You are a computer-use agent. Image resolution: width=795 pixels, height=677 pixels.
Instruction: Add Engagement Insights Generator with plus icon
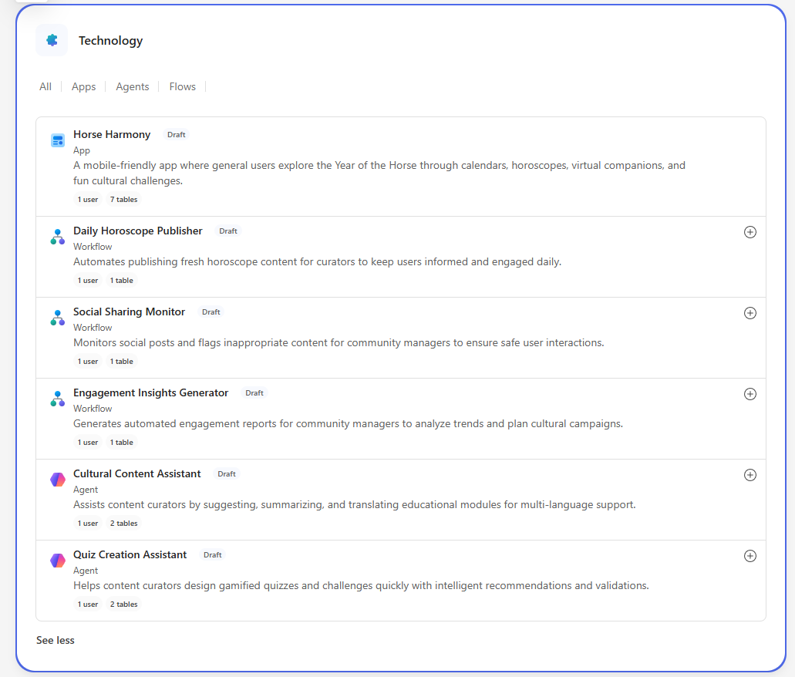coord(750,394)
